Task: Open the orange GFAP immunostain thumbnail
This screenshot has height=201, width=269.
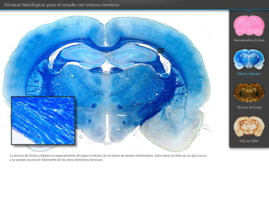Action: (249, 127)
